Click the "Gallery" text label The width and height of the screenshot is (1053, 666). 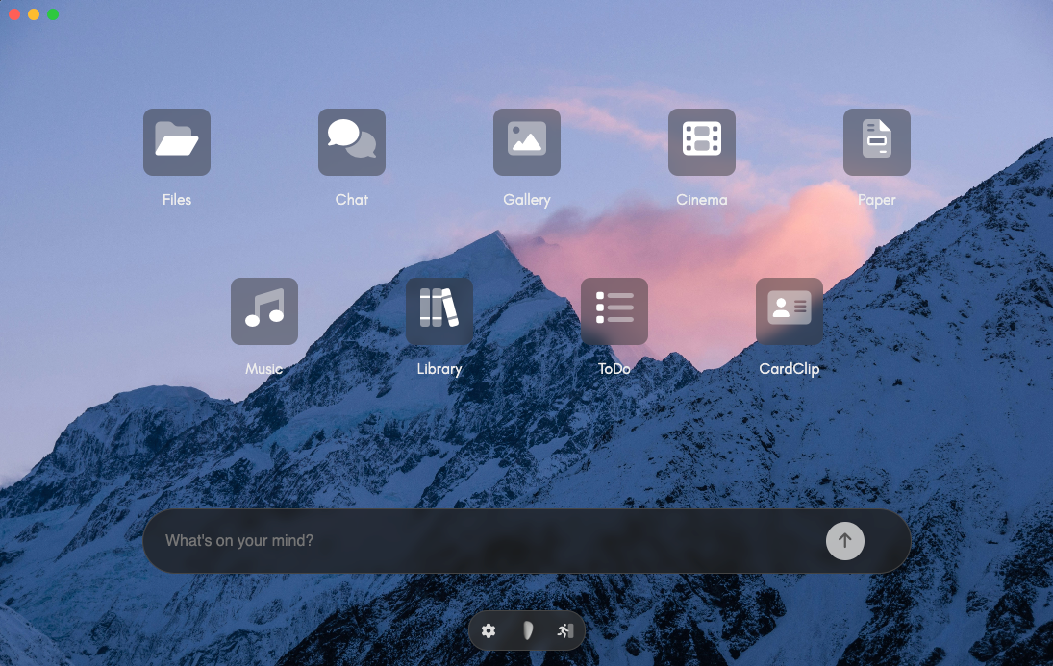[x=527, y=200]
